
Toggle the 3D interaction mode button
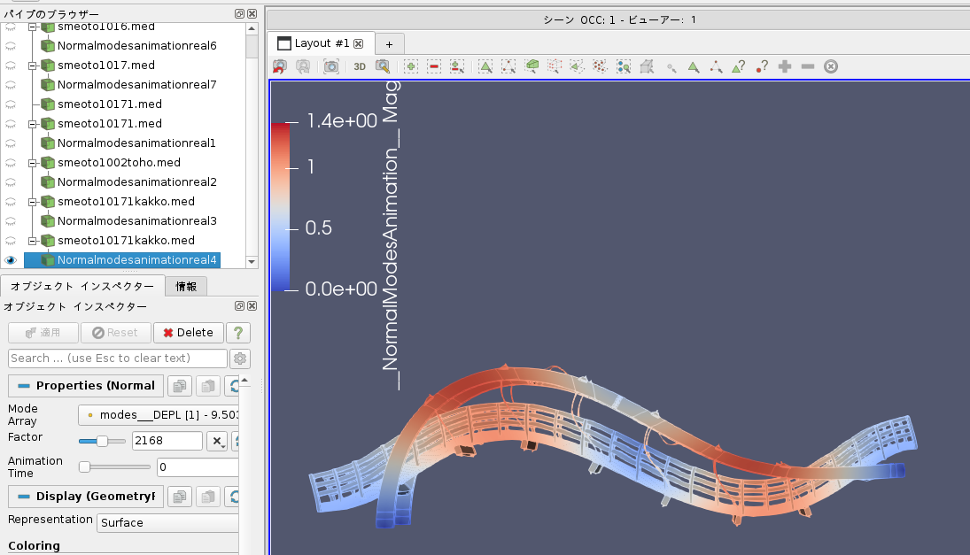(360, 66)
